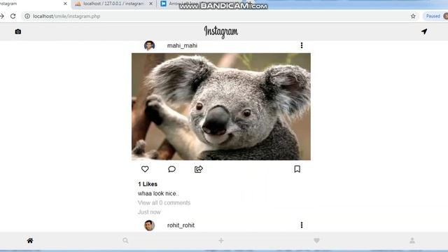448x252 pixels.
Task: Open mahi_mahi profile picture
Action: [149, 45]
